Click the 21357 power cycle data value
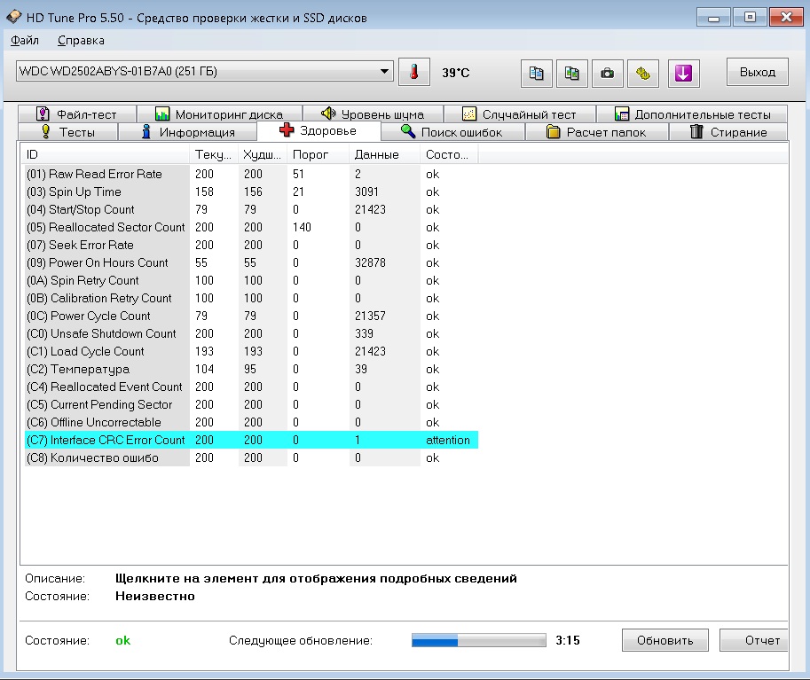This screenshot has width=810, height=680. (x=370, y=316)
